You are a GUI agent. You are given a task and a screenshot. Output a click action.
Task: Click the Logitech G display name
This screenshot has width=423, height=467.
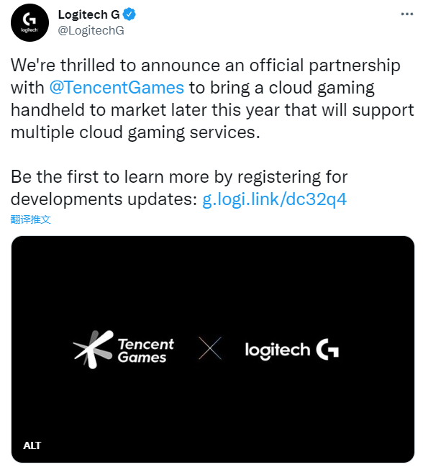tap(88, 14)
